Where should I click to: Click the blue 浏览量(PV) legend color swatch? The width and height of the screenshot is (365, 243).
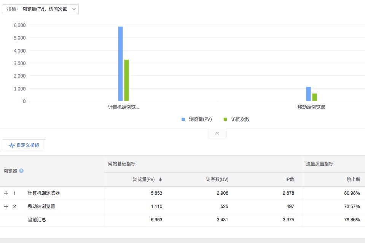[x=183, y=119]
